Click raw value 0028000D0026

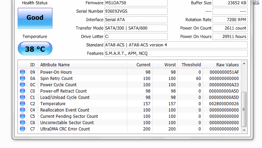pyautogui.click(x=224, y=104)
